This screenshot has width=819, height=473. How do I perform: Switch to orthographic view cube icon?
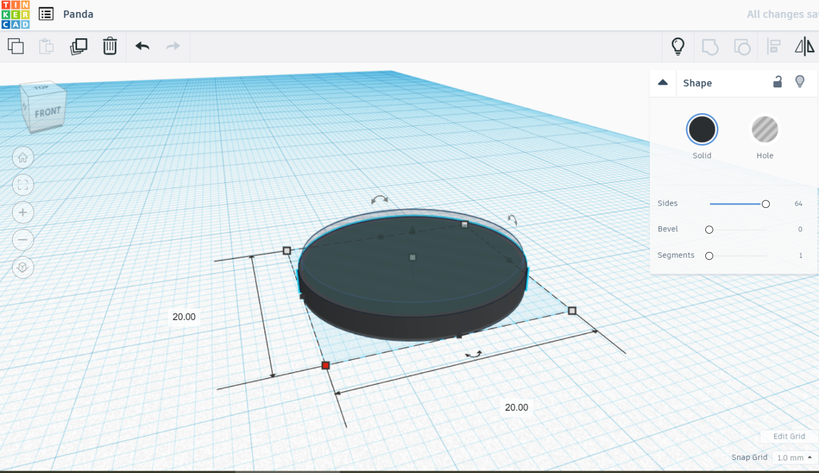click(x=23, y=267)
